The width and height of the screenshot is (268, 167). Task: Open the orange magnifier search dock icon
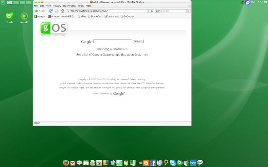coord(166,163)
